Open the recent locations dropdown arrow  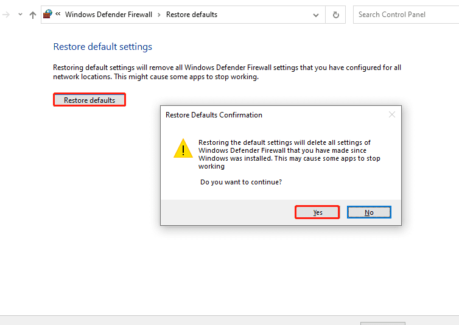click(x=20, y=15)
